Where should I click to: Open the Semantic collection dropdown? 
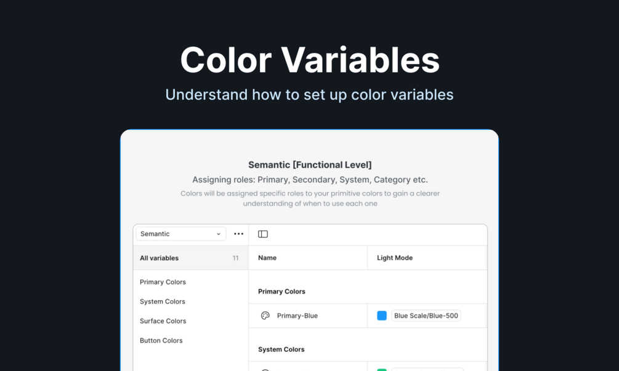pyautogui.click(x=180, y=234)
